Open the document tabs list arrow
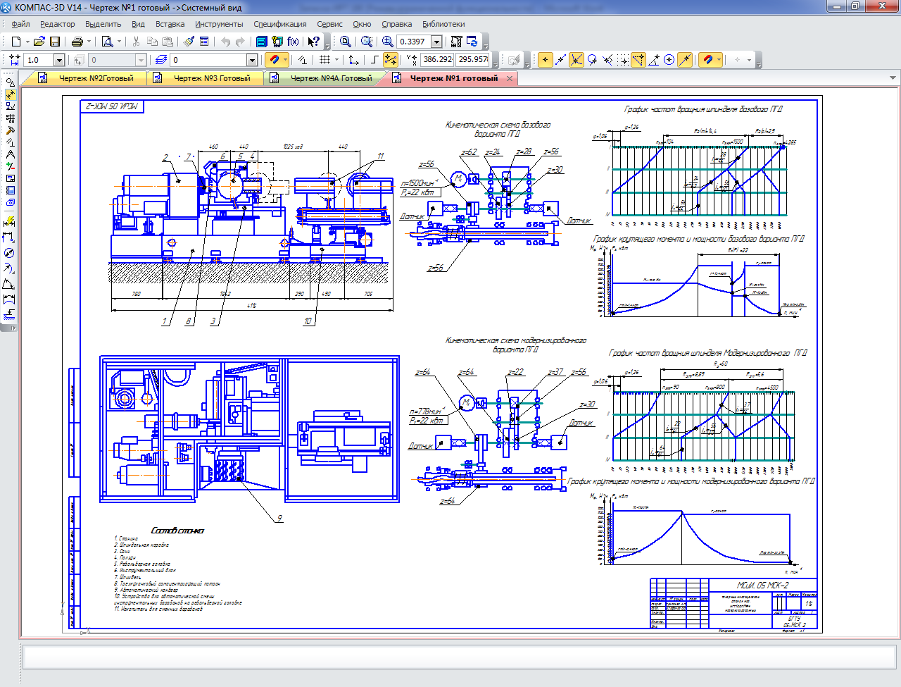Image resolution: width=901 pixels, height=687 pixels. [x=893, y=78]
